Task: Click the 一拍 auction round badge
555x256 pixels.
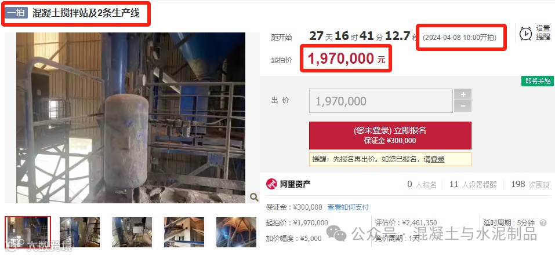Action: point(16,13)
